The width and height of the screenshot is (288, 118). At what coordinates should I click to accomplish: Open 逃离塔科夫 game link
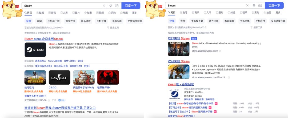click(x=41, y=61)
